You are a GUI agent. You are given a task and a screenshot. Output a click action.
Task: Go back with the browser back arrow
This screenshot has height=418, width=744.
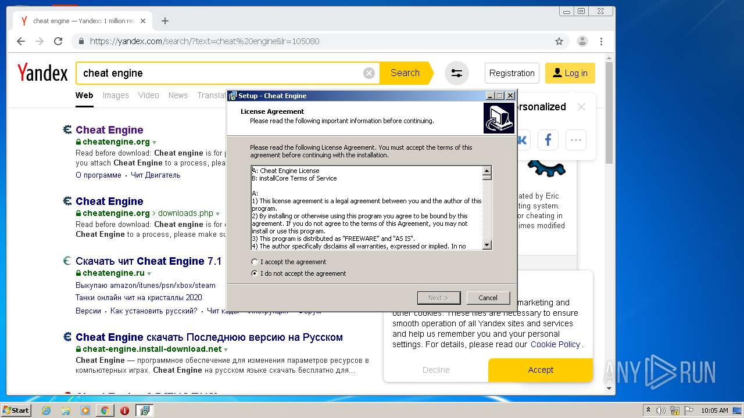click(x=21, y=41)
